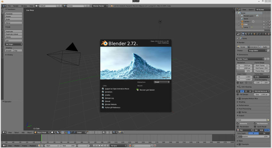The image size is (272, 148).
Task: Enable the Placeholders checkbox
Action: pos(238,127)
